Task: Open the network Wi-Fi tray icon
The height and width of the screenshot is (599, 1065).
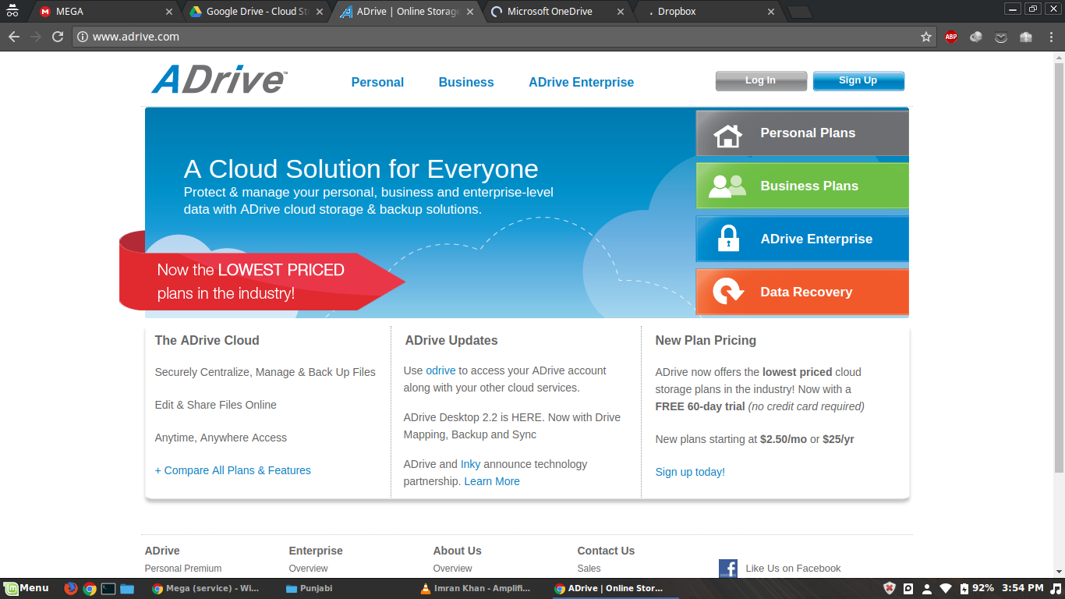Action: click(946, 588)
